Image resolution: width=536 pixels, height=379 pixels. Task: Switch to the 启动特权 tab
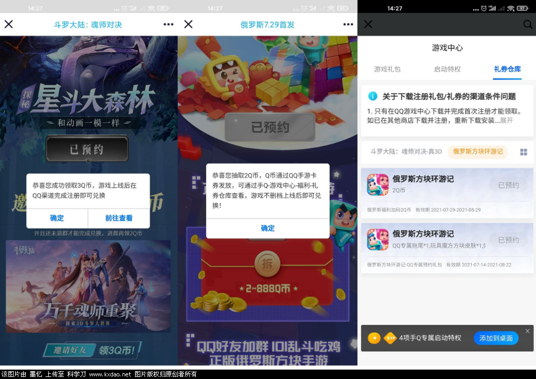447,70
